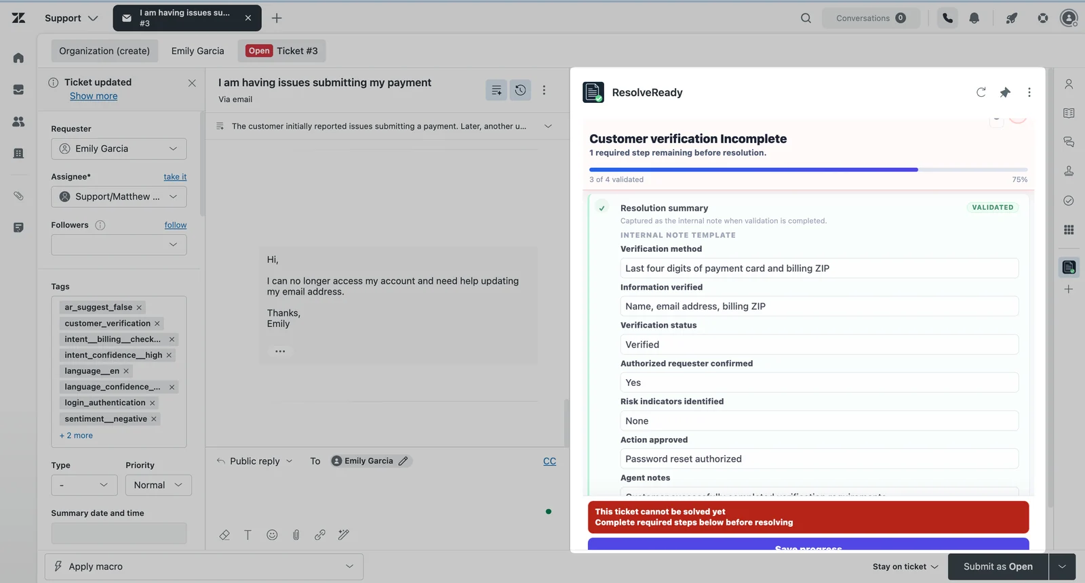This screenshot has width=1085, height=583.
Task: Toggle text formatting T icon
Action: point(248,535)
